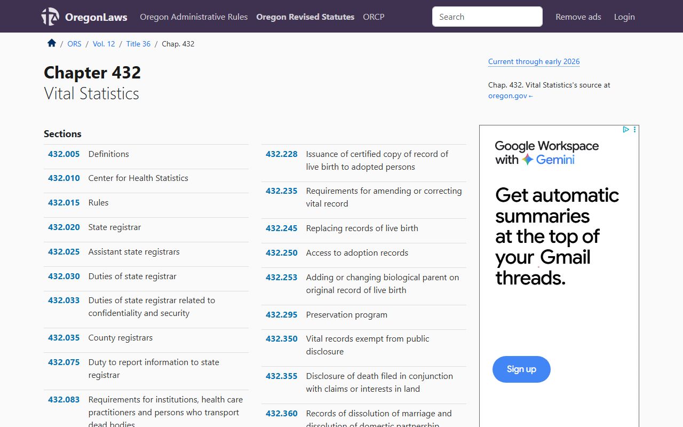Screen dimensions: 683x427
Task: Open the Login page link
Action: pyautogui.click(x=624, y=17)
